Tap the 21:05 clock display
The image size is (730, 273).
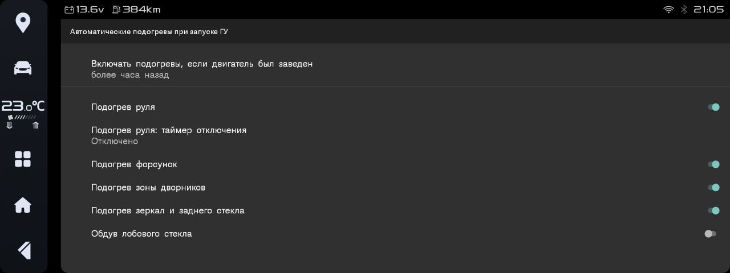[708, 10]
